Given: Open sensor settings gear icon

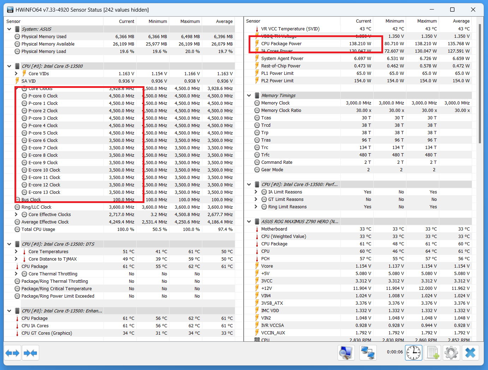Looking at the screenshot, I should tap(451, 353).
